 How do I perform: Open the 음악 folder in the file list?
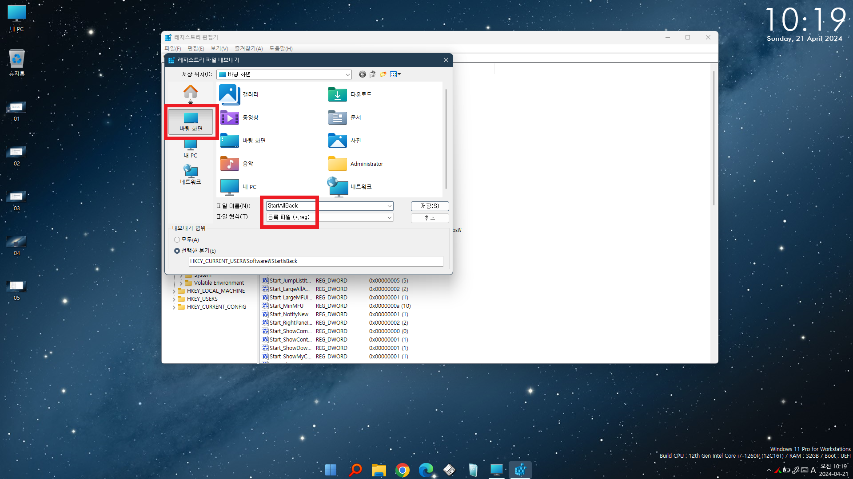(237, 164)
